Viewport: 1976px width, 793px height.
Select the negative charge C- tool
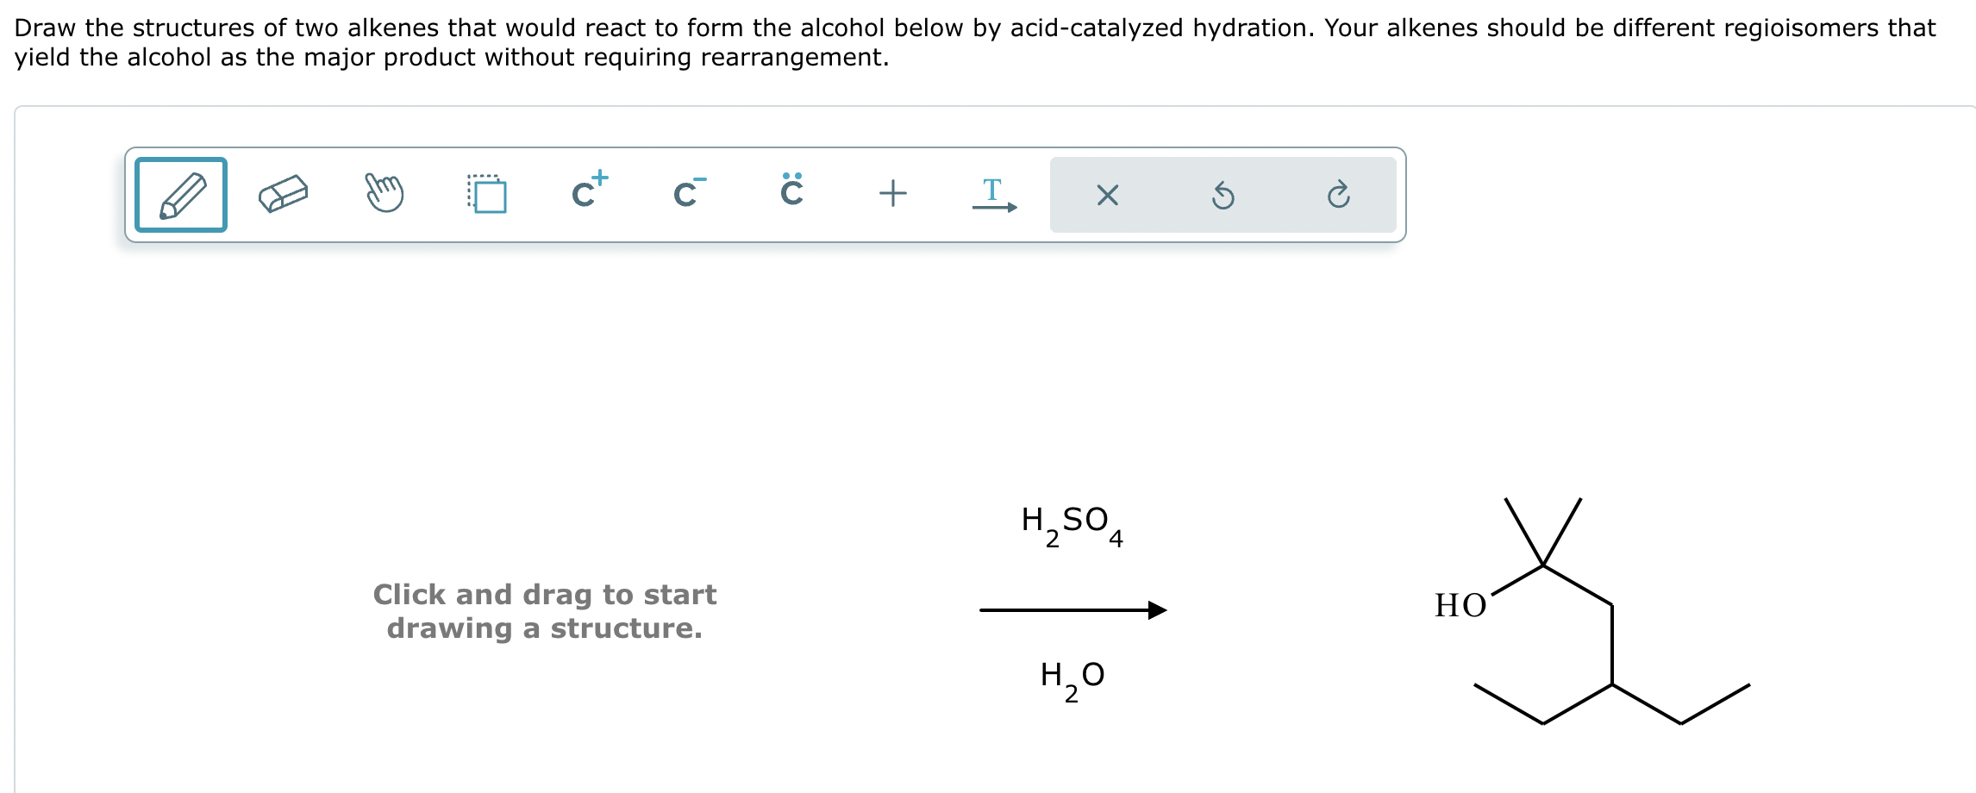coord(689,192)
